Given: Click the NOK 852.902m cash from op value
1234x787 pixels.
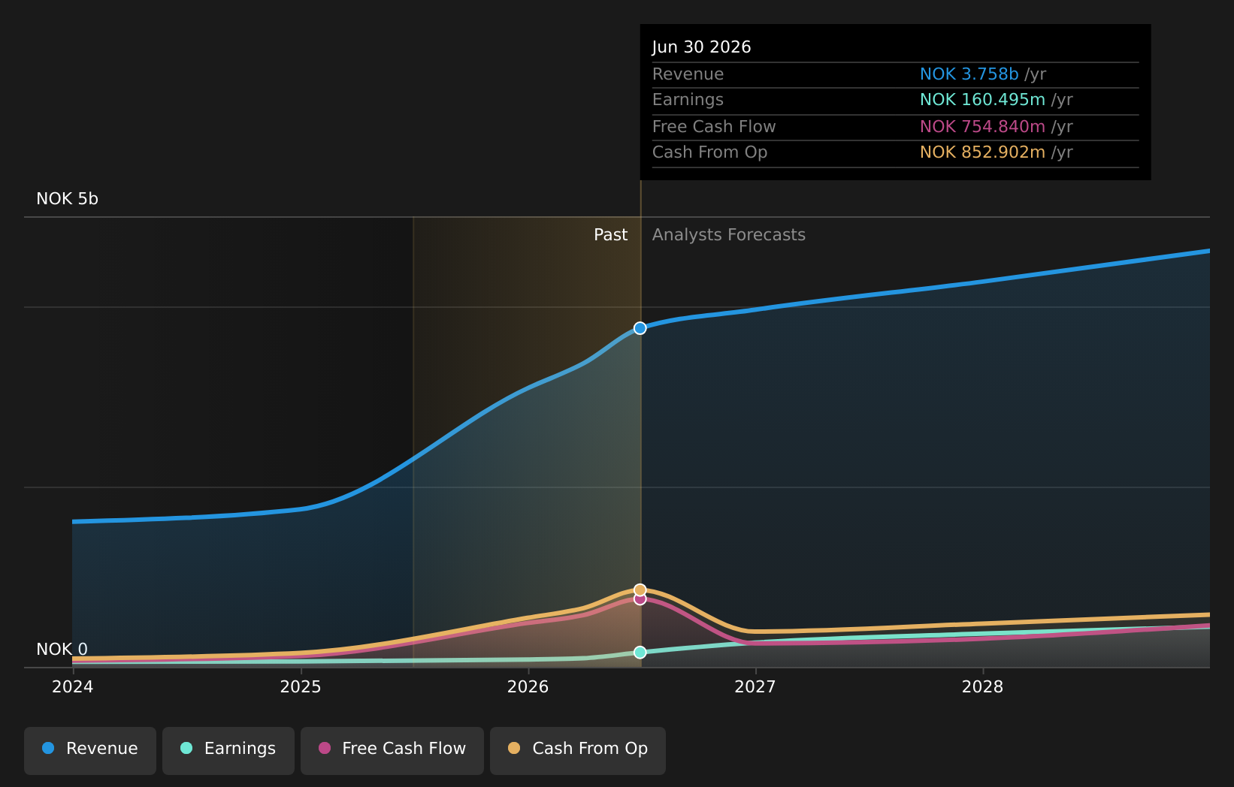Looking at the screenshot, I should tap(983, 152).
